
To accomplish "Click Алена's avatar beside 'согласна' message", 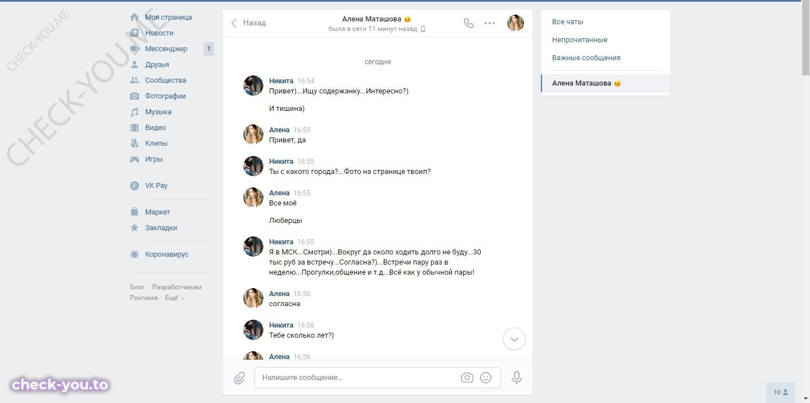I will 253,298.
